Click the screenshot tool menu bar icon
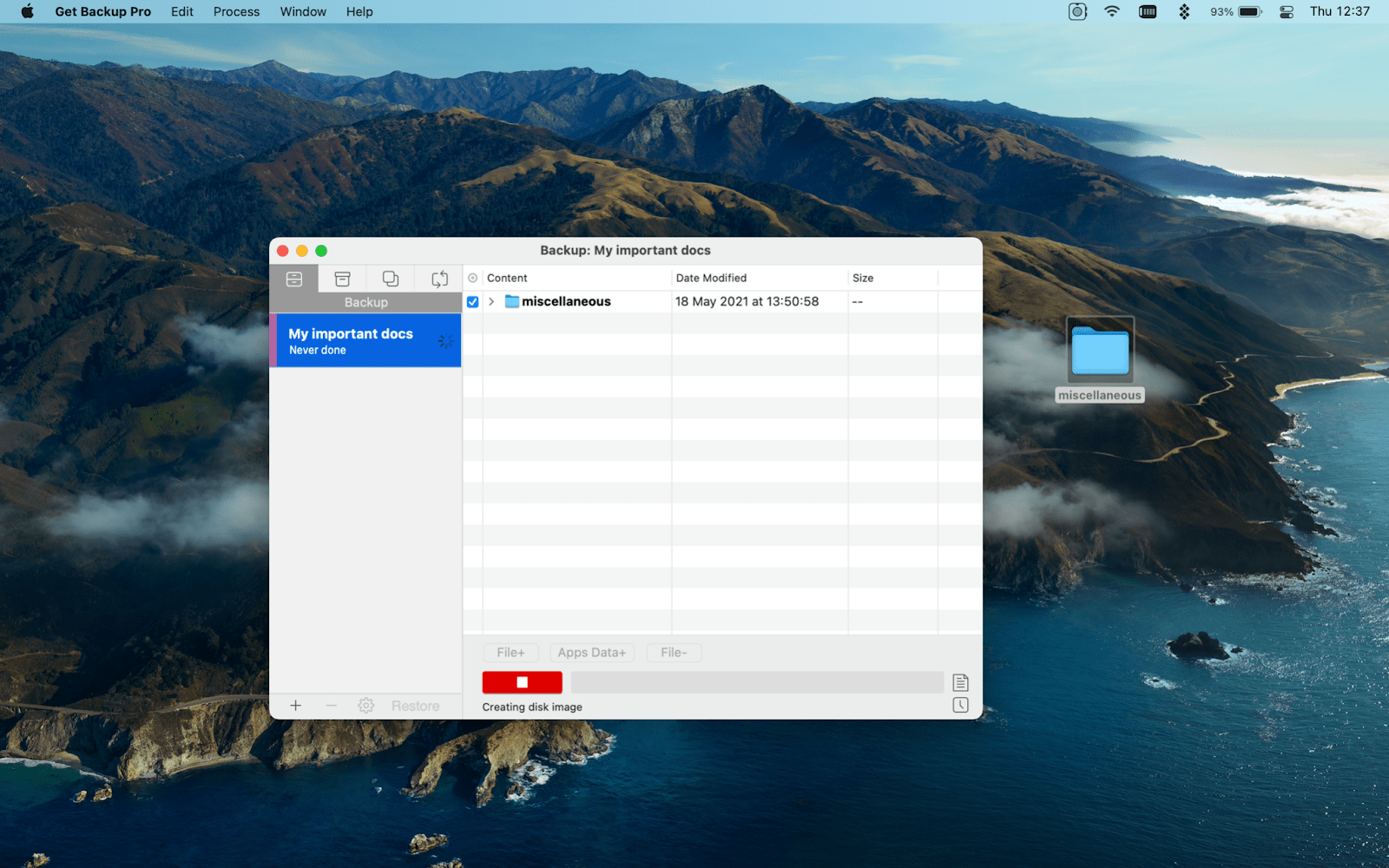This screenshot has height=868, width=1389. 1077,11
